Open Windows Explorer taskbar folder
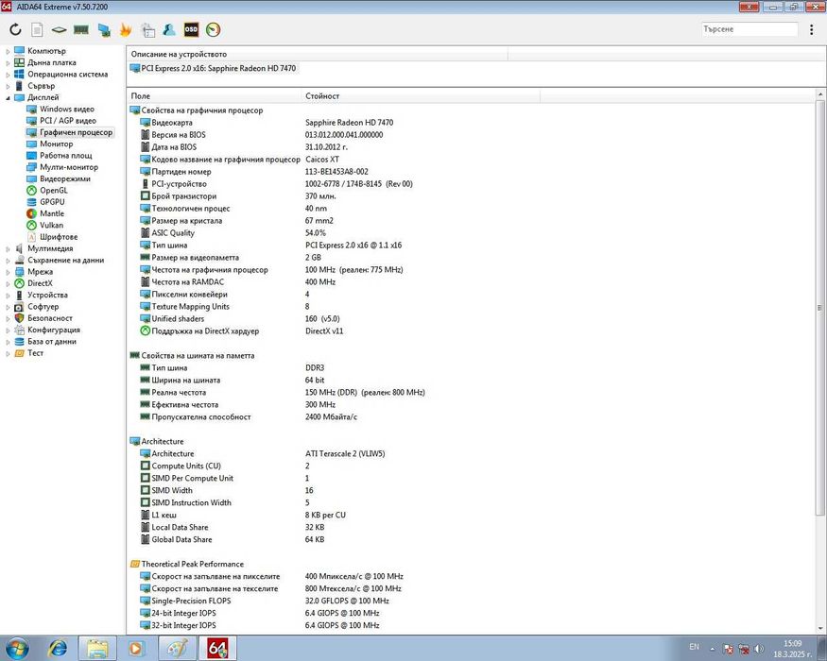This screenshot has width=827, height=661. 97,649
